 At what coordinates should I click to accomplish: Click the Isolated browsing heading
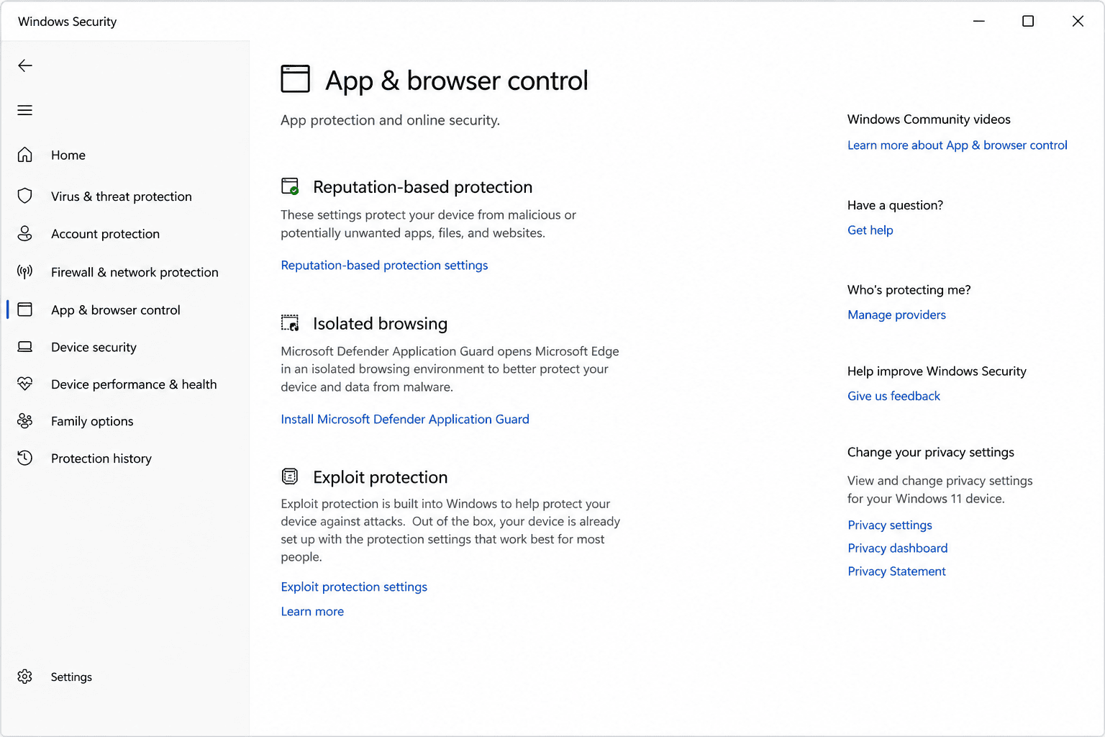point(380,324)
